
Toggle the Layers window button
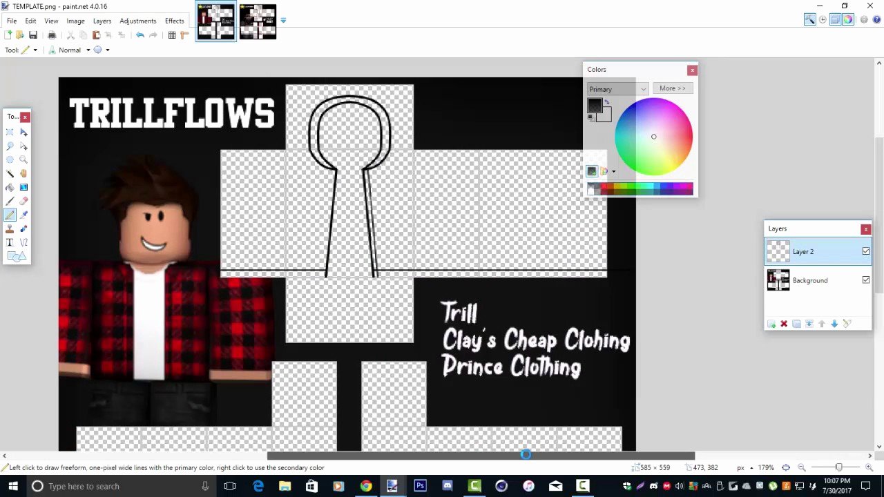coord(835,20)
